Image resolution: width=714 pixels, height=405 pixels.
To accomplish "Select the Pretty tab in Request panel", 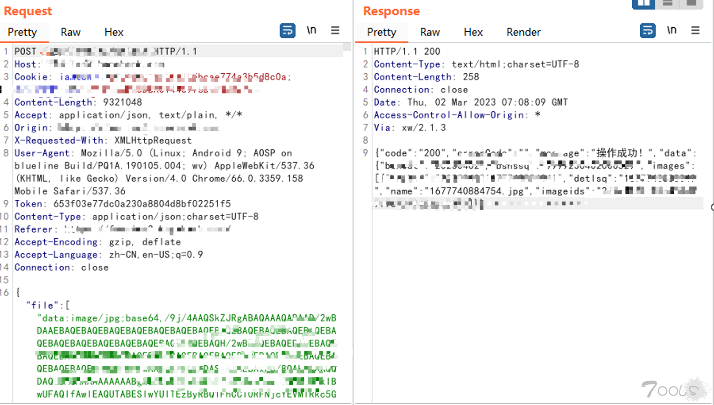I will pos(22,32).
